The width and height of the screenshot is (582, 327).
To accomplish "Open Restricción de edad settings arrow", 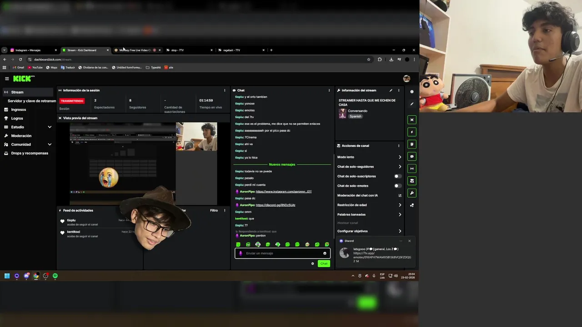I will pyautogui.click(x=400, y=205).
